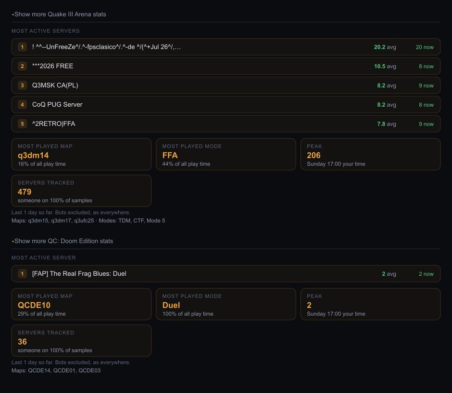
Task: Open the [FAP] The Real Frag Blues: Duel server
Action: click(226, 274)
